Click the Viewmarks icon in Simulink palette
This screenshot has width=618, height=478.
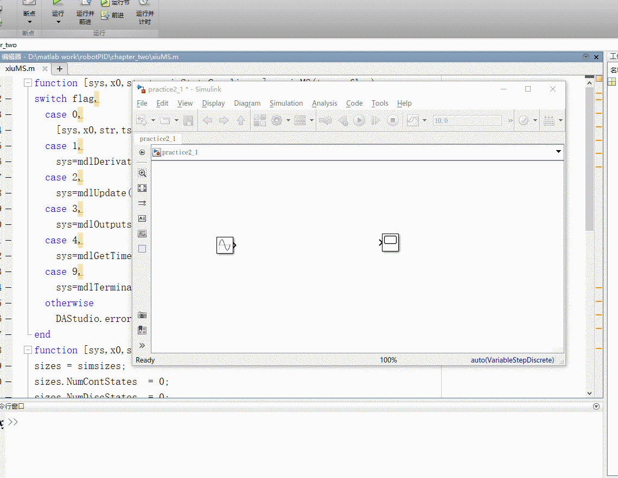coord(142,330)
